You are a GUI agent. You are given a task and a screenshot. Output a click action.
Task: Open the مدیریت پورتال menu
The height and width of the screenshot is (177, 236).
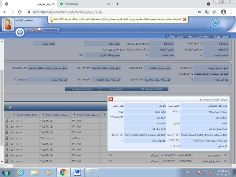tap(221, 36)
